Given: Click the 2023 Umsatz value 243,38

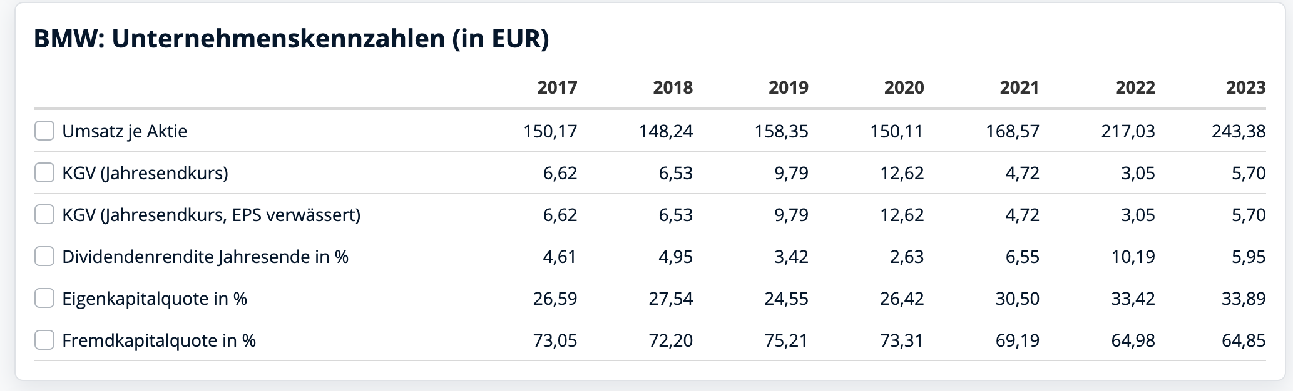Looking at the screenshot, I should [1239, 131].
